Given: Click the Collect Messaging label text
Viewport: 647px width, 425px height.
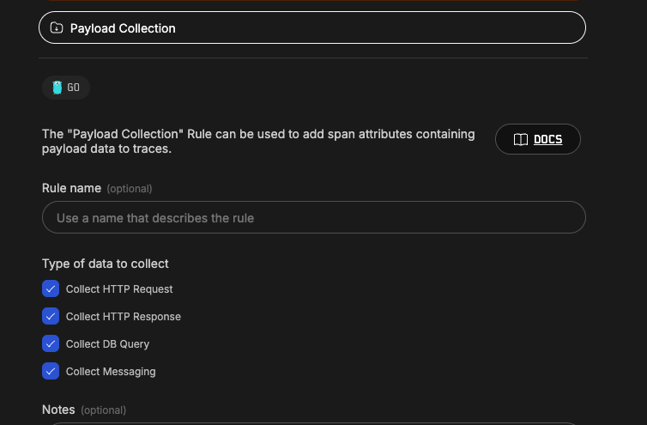Looking at the screenshot, I should [111, 372].
